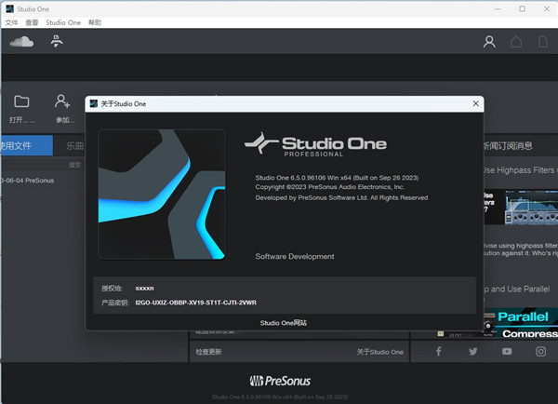
Task: Maximize the Studio One window
Action: click(522, 9)
